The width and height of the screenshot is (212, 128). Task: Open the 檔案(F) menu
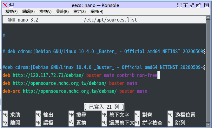[x=11, y=12]
